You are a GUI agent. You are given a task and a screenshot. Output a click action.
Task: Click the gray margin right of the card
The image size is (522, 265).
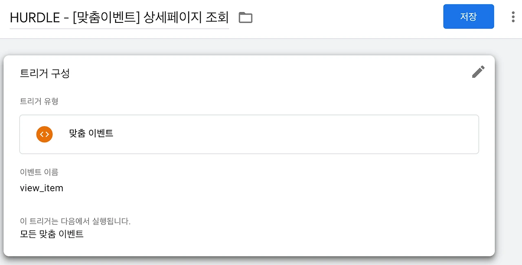point(509,155)
